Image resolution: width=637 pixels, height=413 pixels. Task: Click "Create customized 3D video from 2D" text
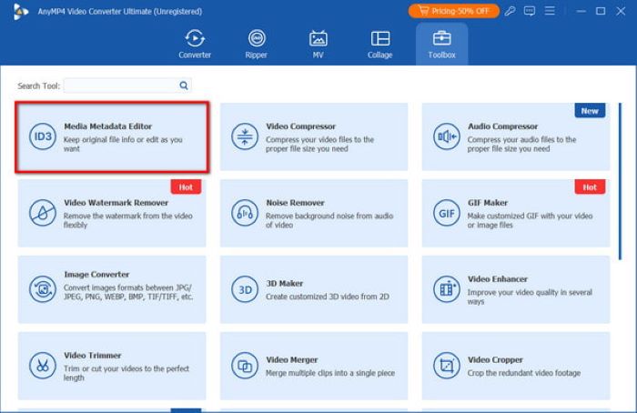pos(328,297)
